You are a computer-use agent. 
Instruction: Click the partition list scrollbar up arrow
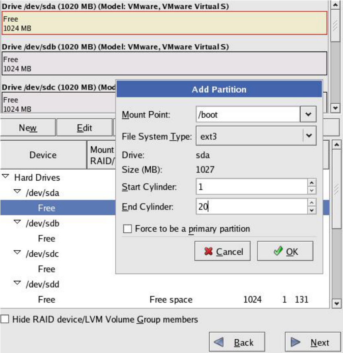[337, 145]
